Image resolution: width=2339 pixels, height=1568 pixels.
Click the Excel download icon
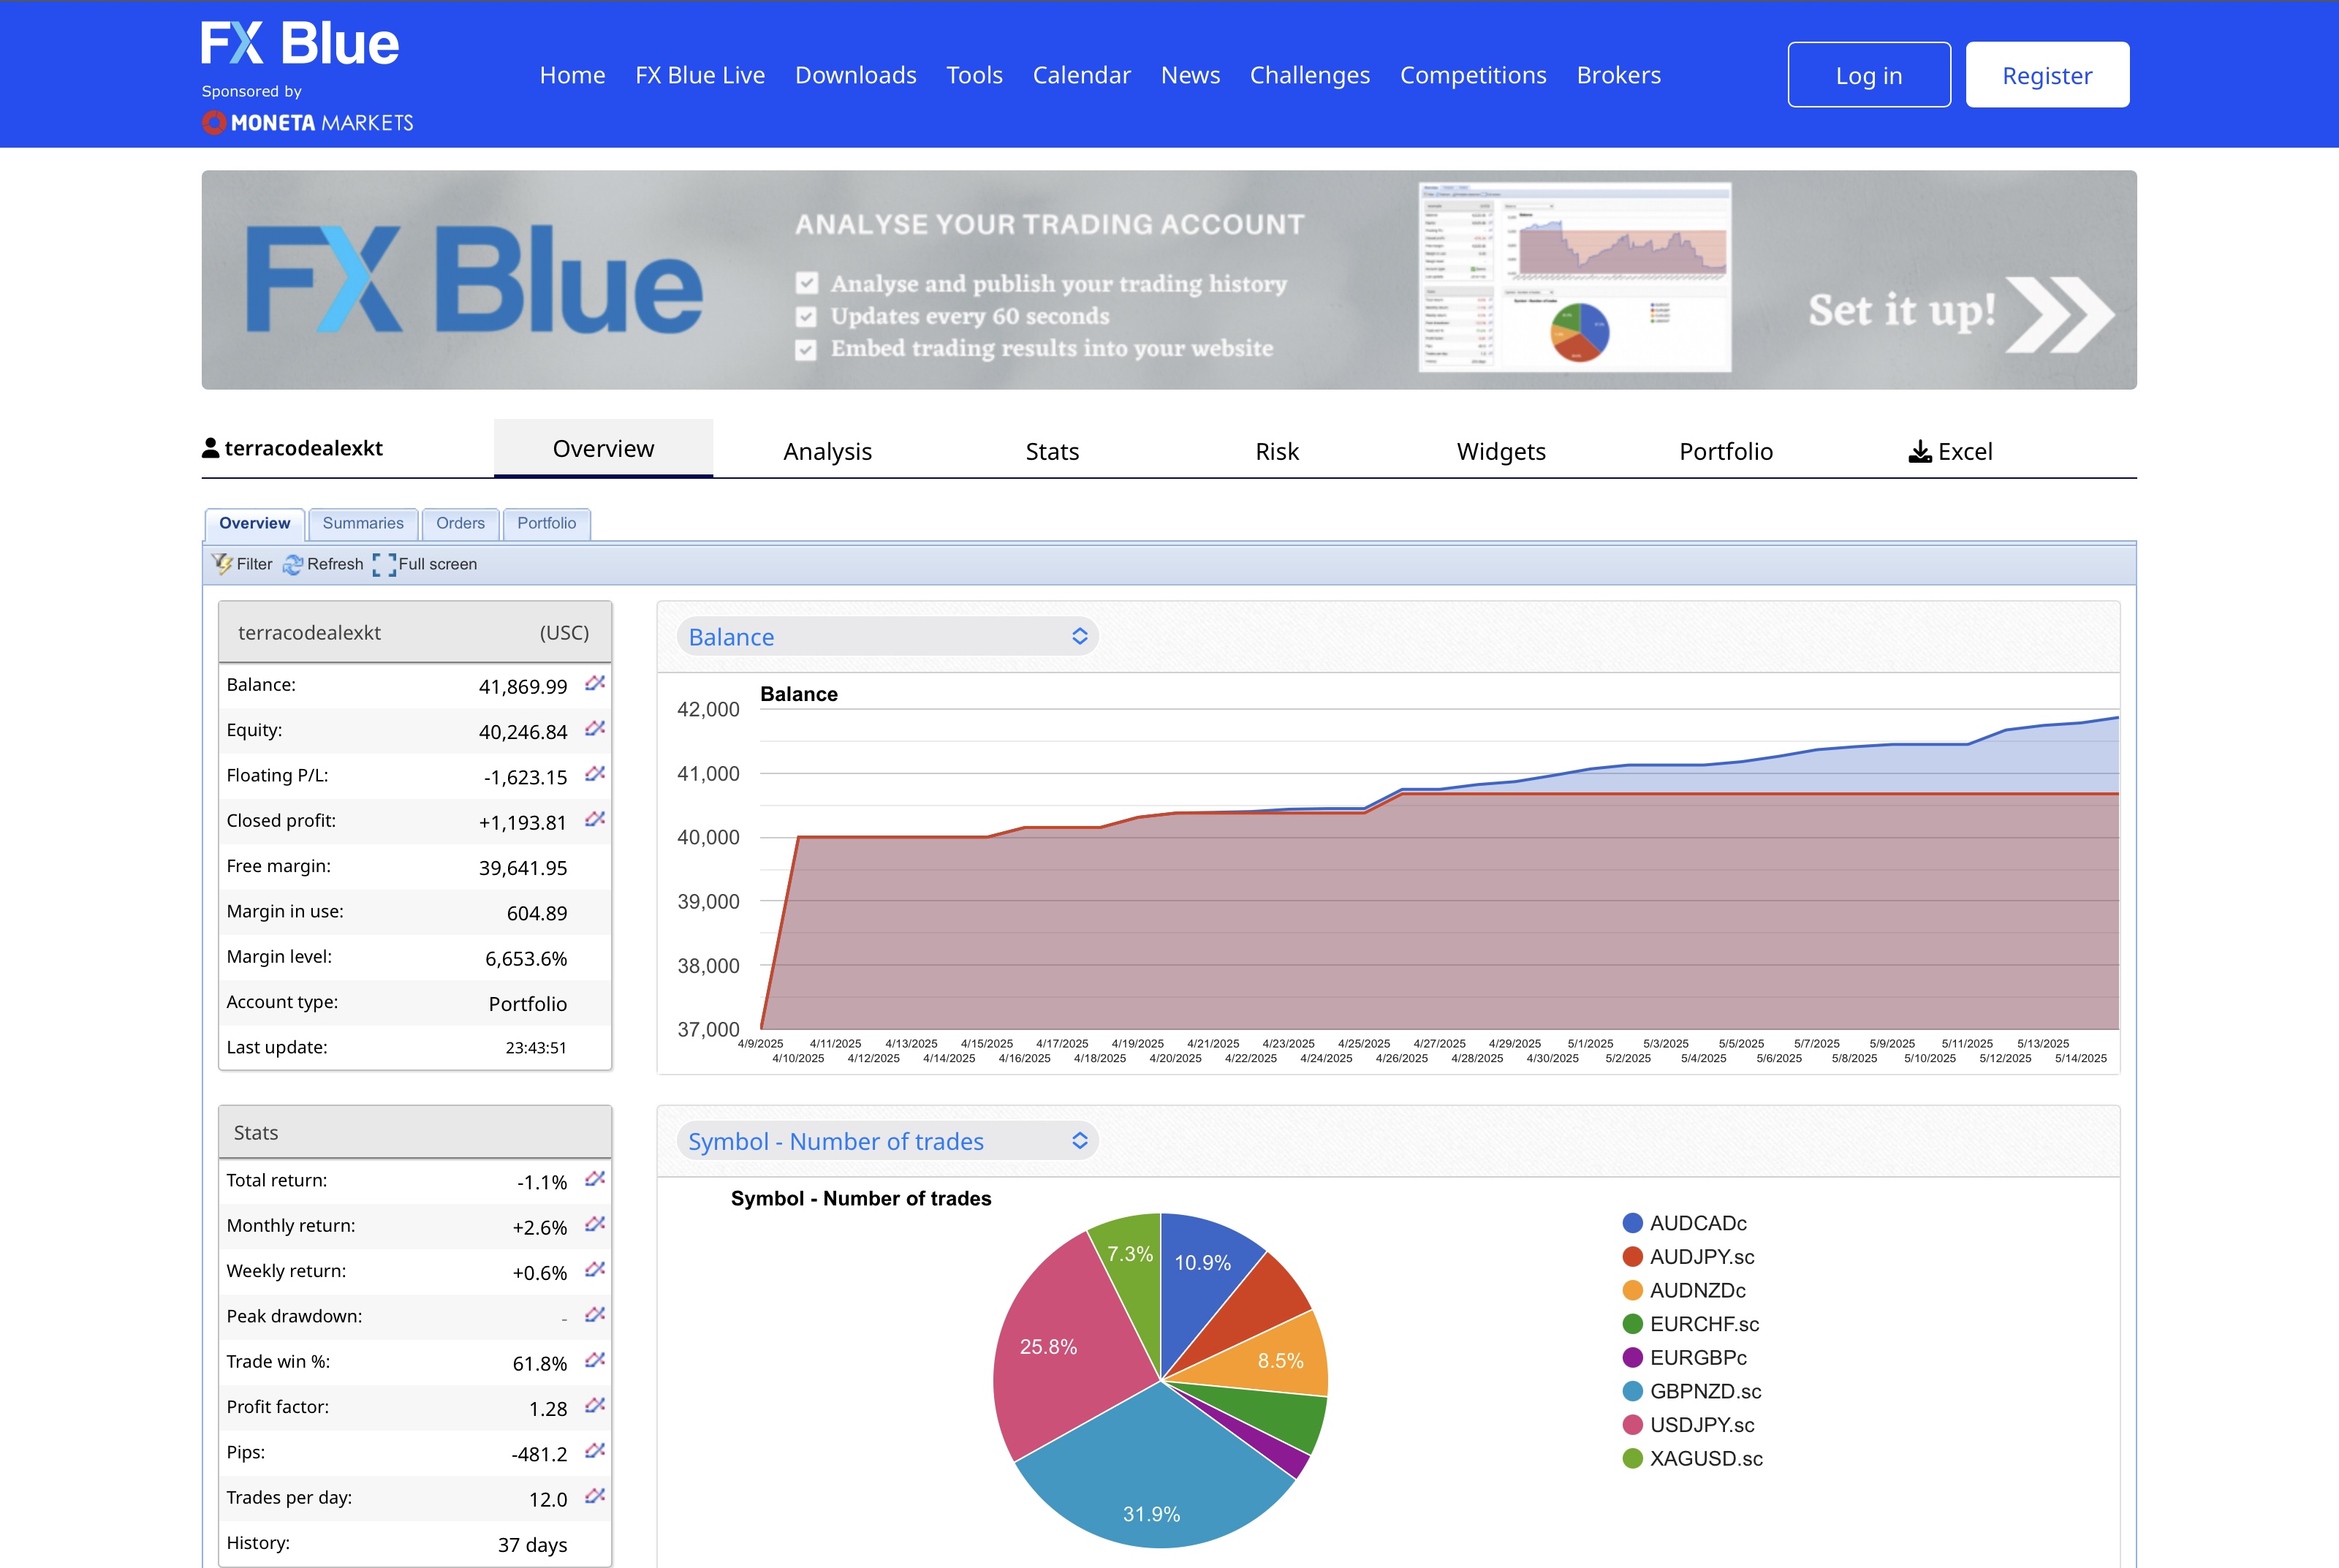(1920, 452)
